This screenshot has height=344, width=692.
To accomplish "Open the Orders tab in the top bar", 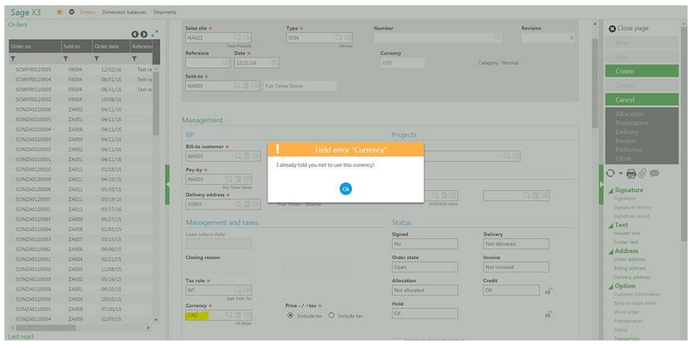I will tap(87, 12).
